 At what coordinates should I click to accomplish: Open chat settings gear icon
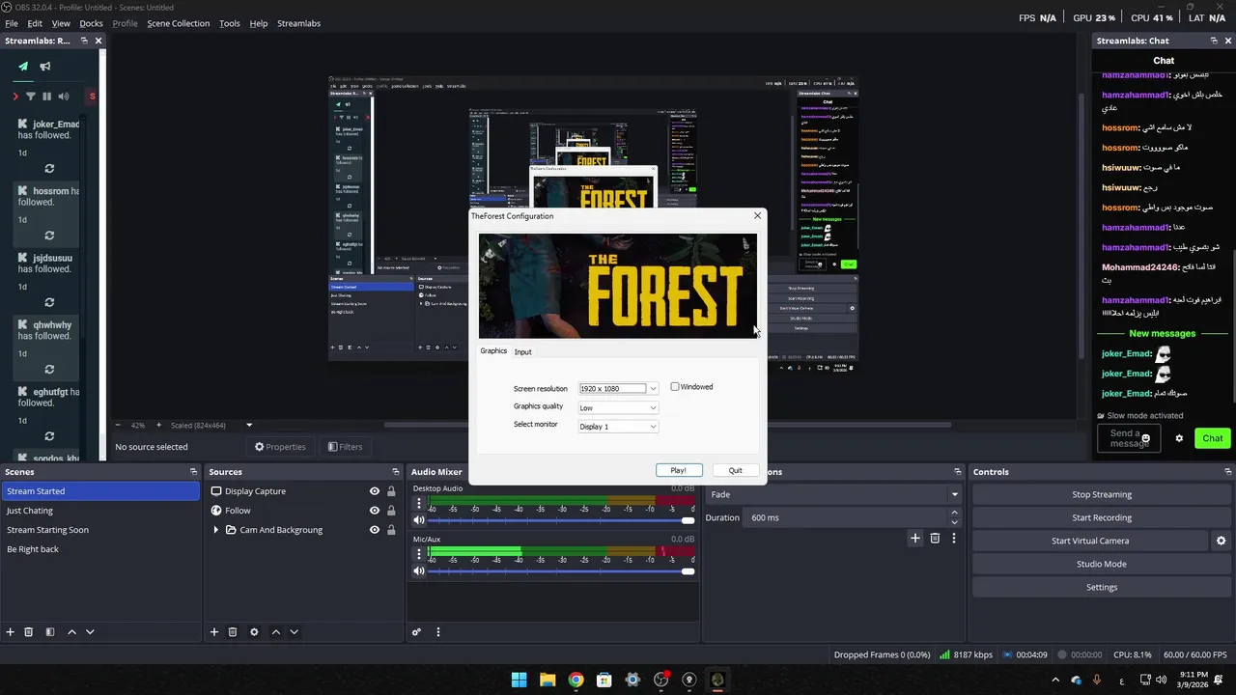[1179, 438]
